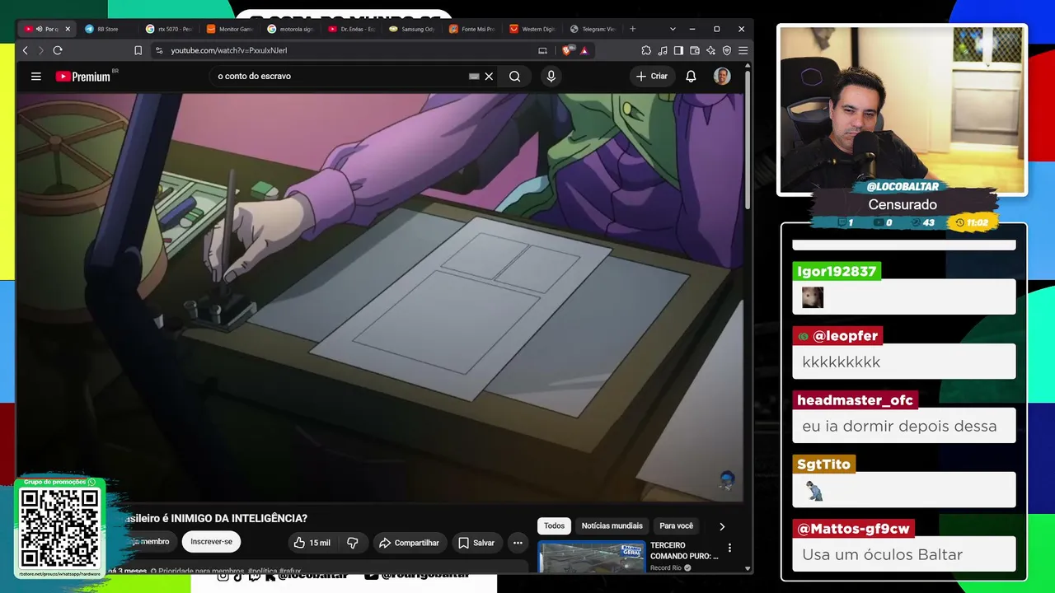Clear the YouTube search query
Screen dimensions: 1055x593
point(489,77)
